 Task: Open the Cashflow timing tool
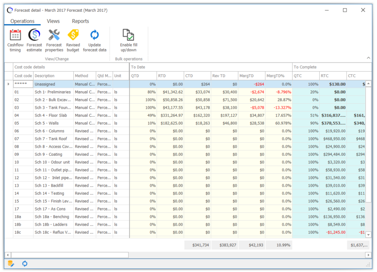(15, 41)
